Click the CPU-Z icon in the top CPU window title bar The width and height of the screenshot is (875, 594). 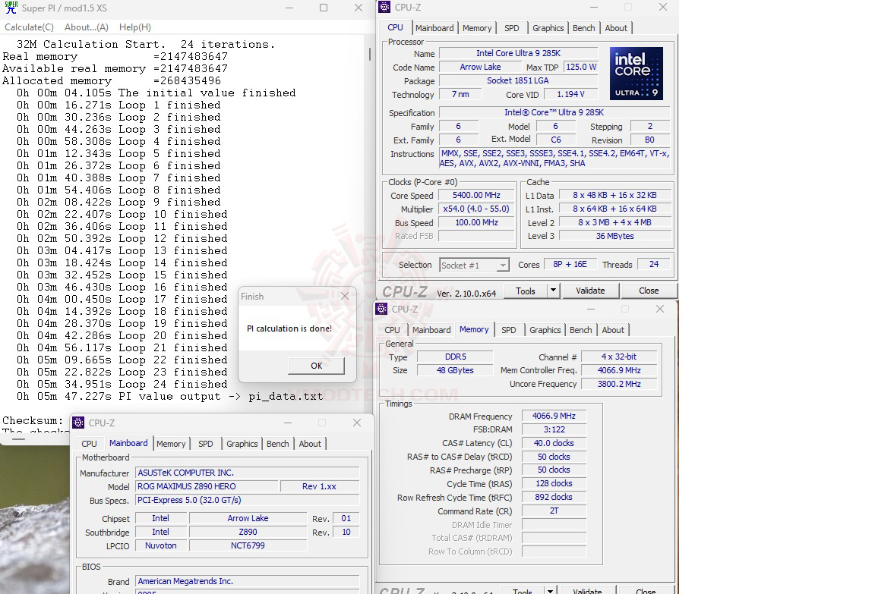click(384, 8)
